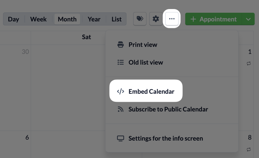Click the recurring event icon under date 1
The image size is (259, 158).
(x=249, y=63)
